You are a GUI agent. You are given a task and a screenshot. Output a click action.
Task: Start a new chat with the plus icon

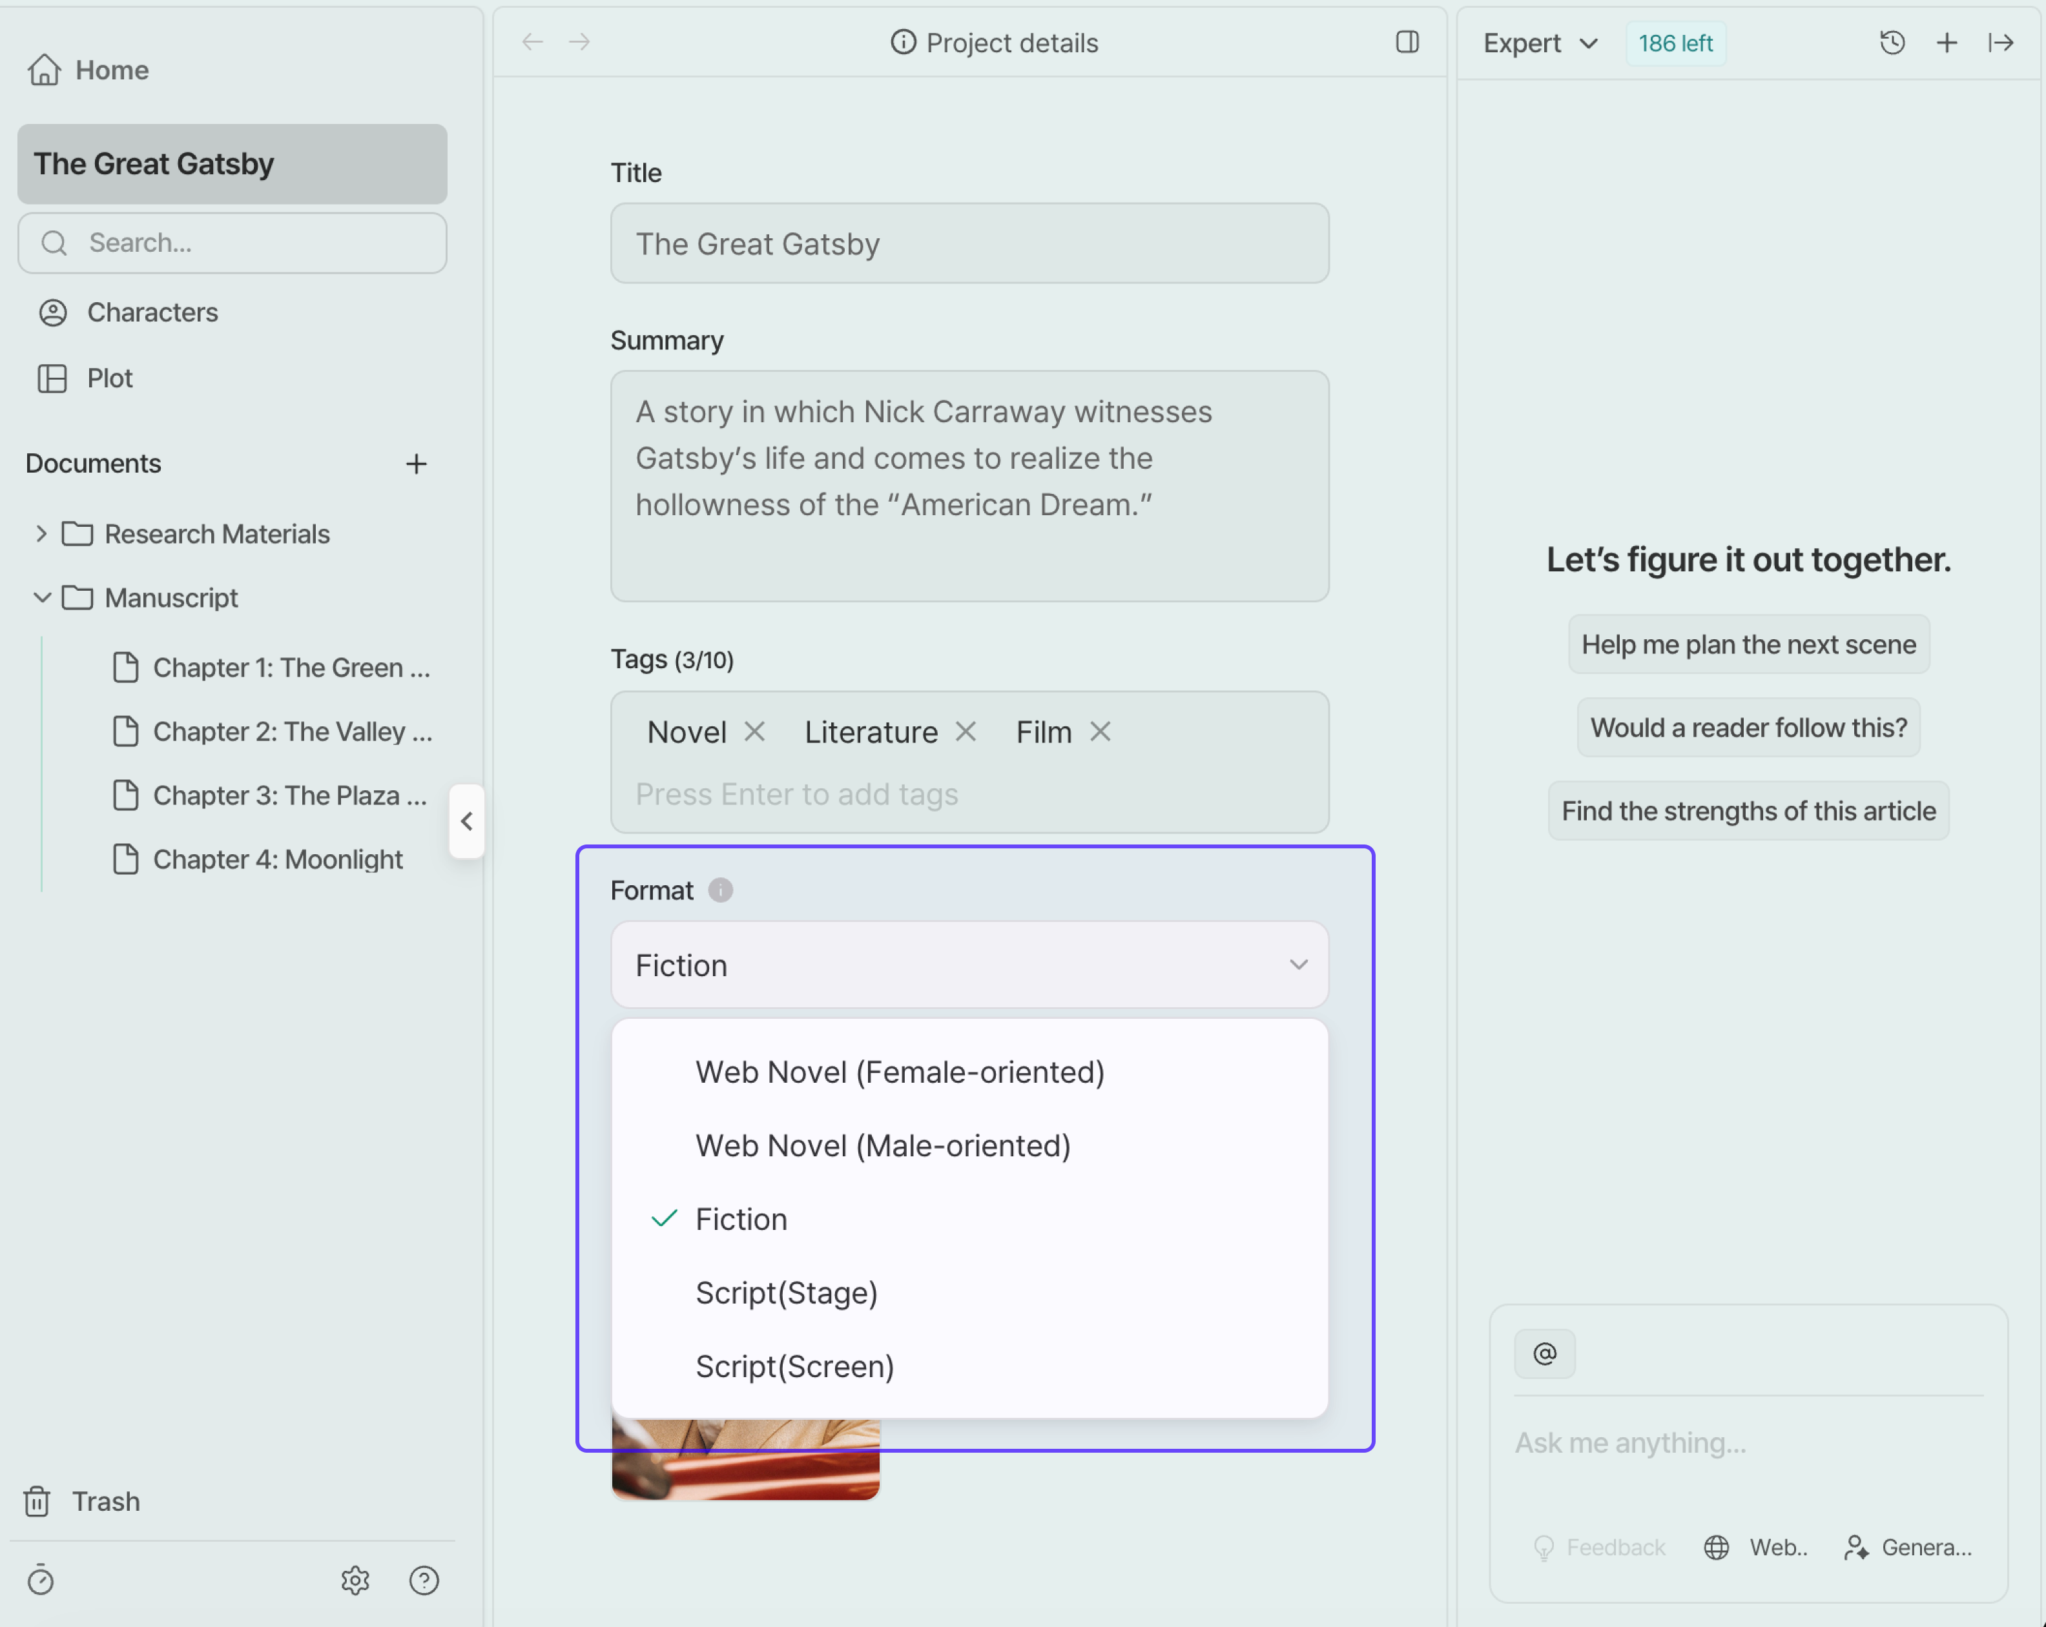(x=1947, y=43)
